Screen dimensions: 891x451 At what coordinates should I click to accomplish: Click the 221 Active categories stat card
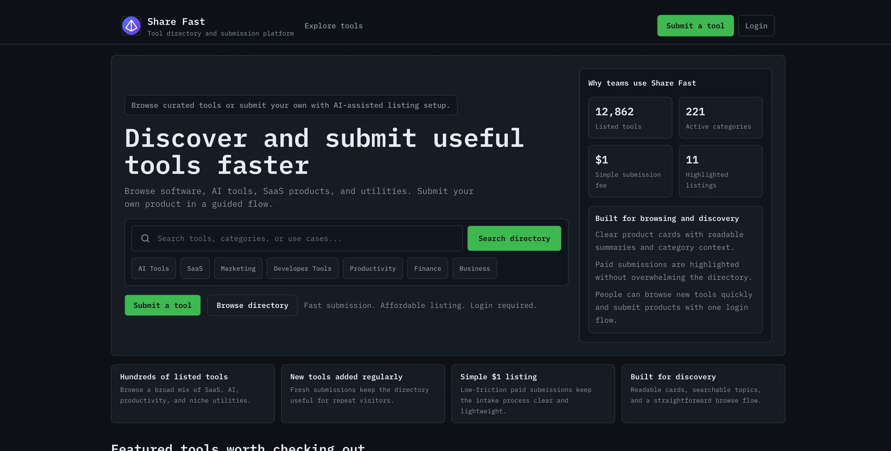[721, 118]
